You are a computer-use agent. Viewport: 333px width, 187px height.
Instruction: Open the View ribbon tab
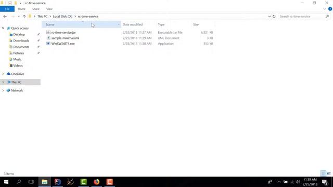pyautogui.click(x=49, y=9)
